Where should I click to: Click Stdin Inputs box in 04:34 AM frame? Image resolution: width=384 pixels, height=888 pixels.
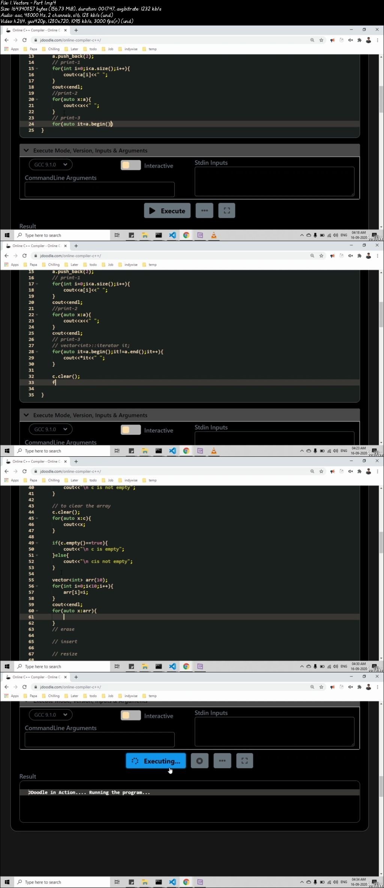(274, 732)
